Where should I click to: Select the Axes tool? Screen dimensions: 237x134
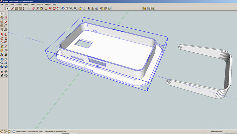pyautogui.click(x=2, y=55)
